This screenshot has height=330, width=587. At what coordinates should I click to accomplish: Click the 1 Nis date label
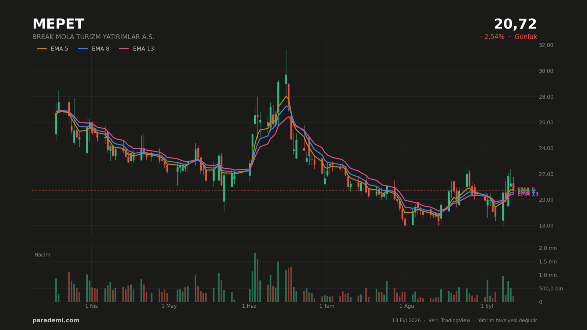pos(91,306)
